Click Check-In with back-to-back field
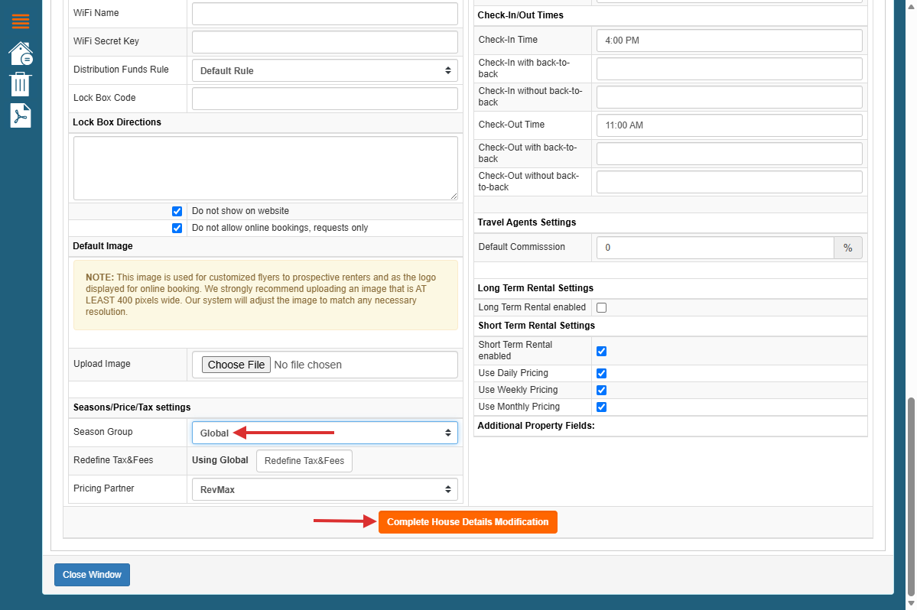Screen dimensions: 917x610 coord(730,69)
